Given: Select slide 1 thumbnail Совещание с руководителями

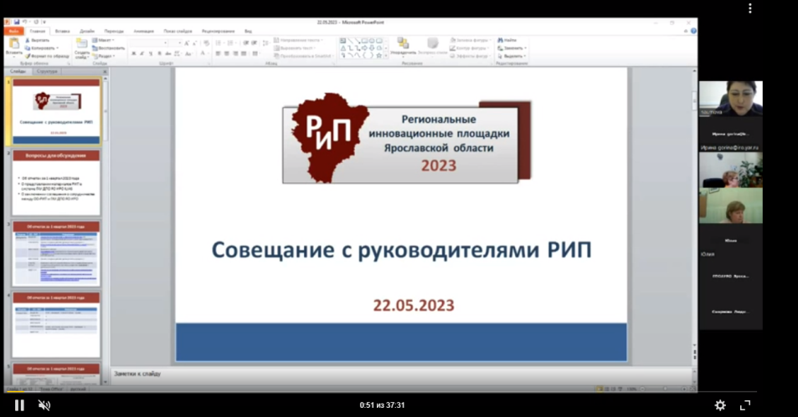Looking at the screenshot, I should click(x=56, y=112).
